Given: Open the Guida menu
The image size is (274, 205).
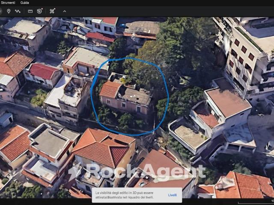Looking at the screenshot, I should click(25, 3).
